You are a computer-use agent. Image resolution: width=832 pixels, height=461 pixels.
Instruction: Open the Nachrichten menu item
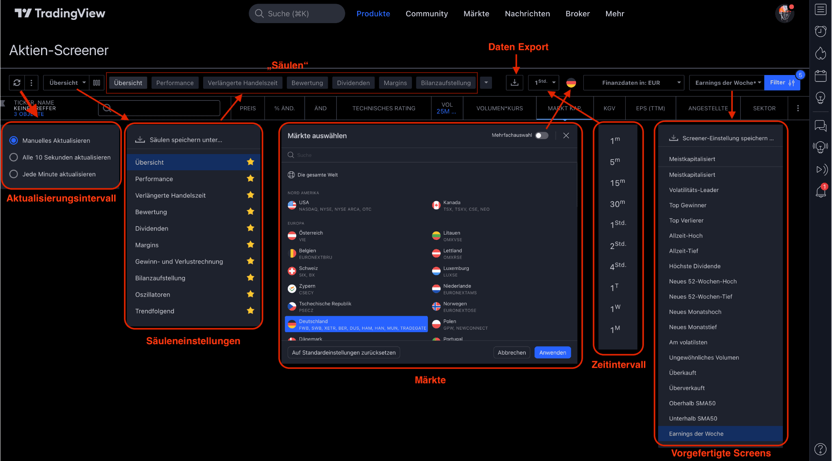[x=527, y=13]
